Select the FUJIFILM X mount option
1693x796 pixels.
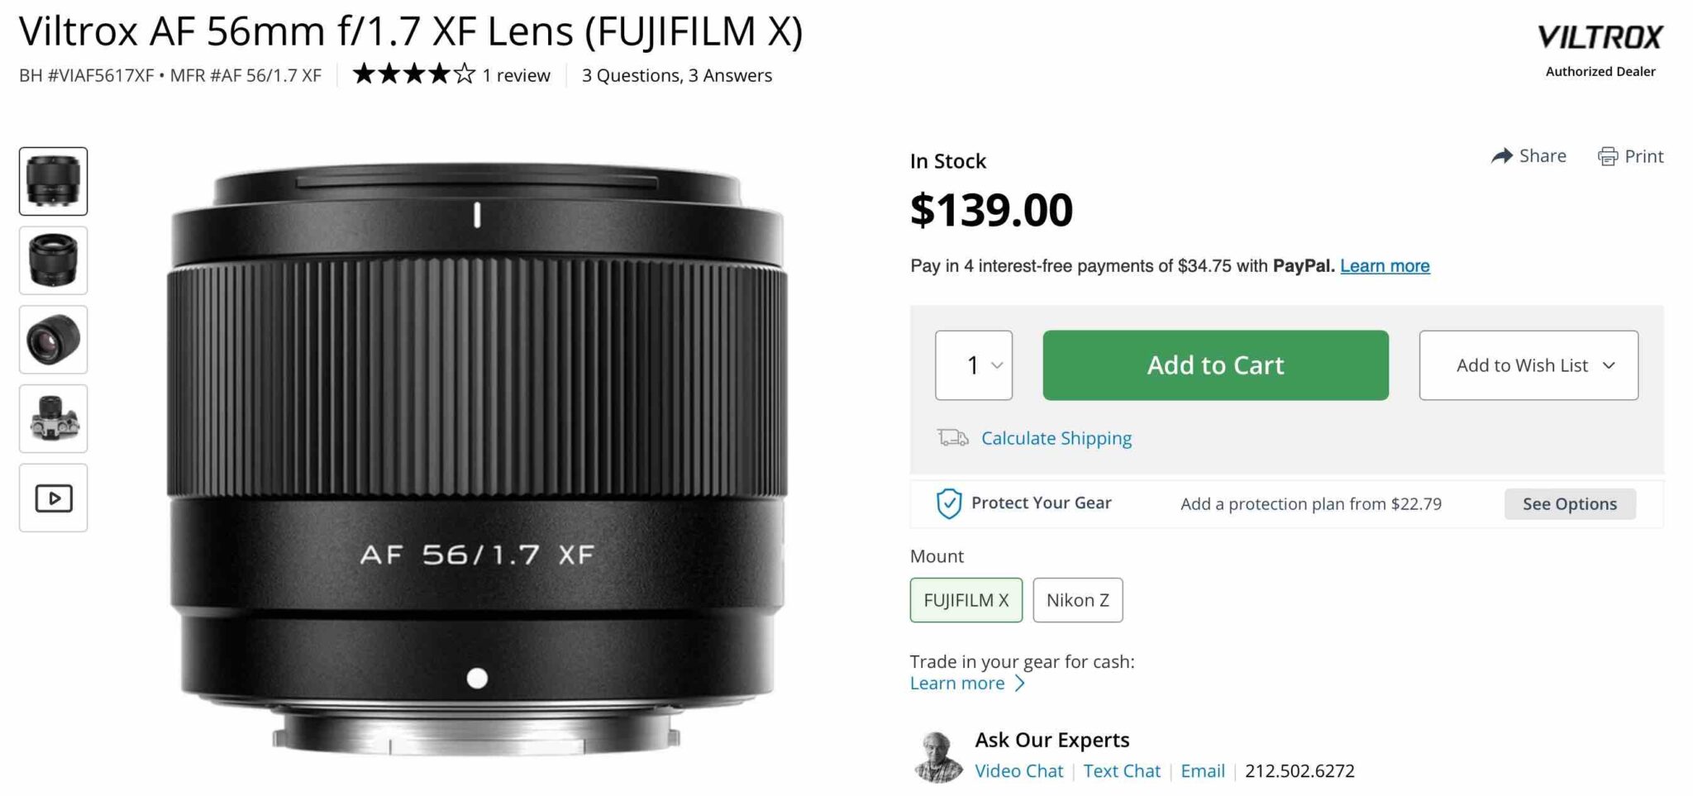965,599
